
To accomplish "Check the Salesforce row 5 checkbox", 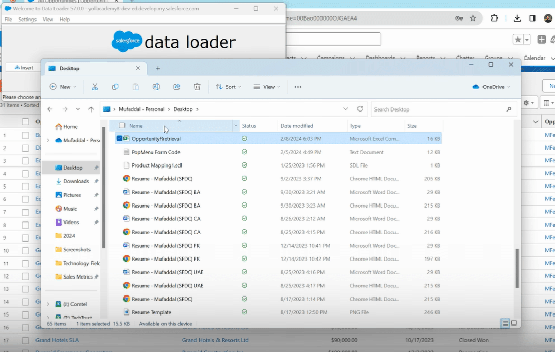I will click(x=25, y=187).
